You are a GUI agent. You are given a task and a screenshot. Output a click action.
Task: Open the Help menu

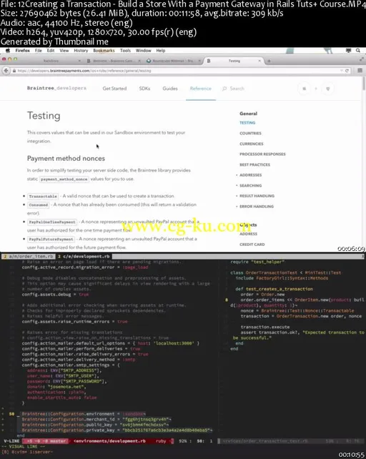pos(160,50)
